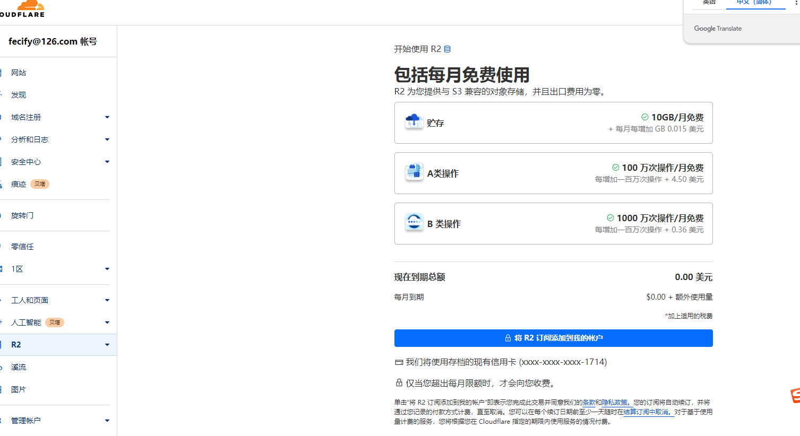This screenshot has height=436, width=800.
Task: Click the 贝塔 badge next to 痕迹
Action: click(x=40, y=184)
